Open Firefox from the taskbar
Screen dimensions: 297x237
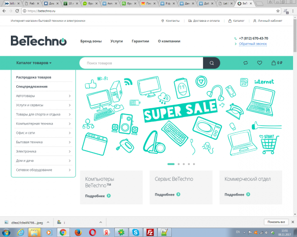tap(78, 233)
